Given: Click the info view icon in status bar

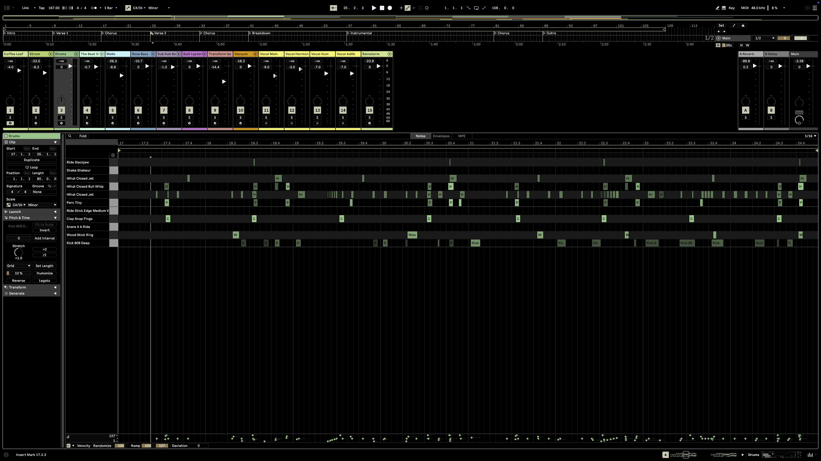Looking at the screenshot, I should click(6, 455).
